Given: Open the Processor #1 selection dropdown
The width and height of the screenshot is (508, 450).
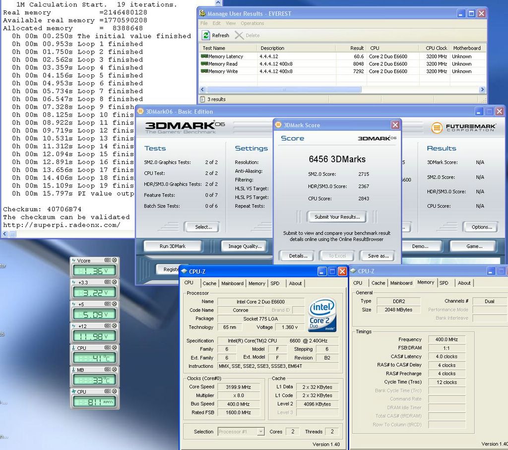Looking at the screenshot, I should 261,432.
